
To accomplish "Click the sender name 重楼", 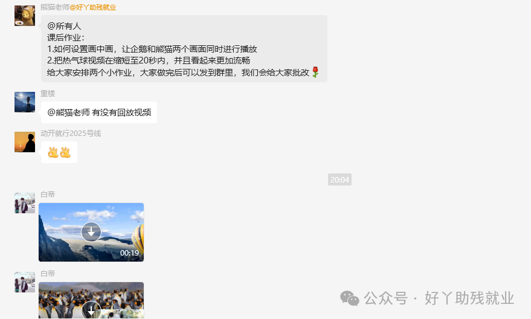I will click(48, 94).
